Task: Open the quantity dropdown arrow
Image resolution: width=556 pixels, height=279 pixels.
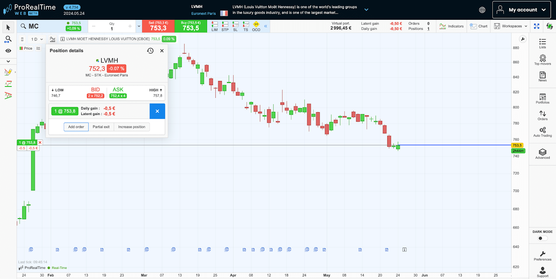Action: coord(139,26)
